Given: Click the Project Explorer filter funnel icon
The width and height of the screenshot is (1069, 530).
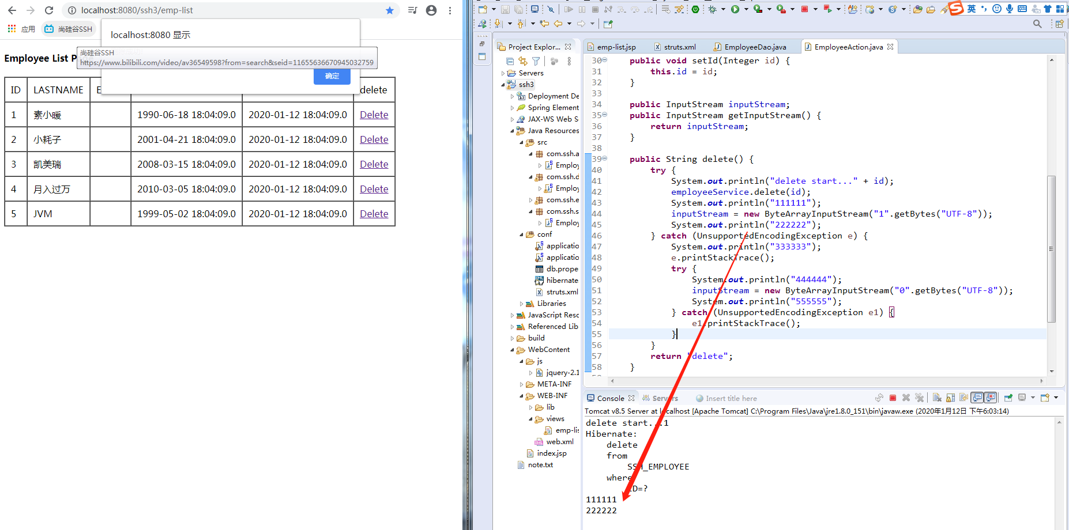Looking at the screenshot, I should pyautogui.click(x=536, y=61).
